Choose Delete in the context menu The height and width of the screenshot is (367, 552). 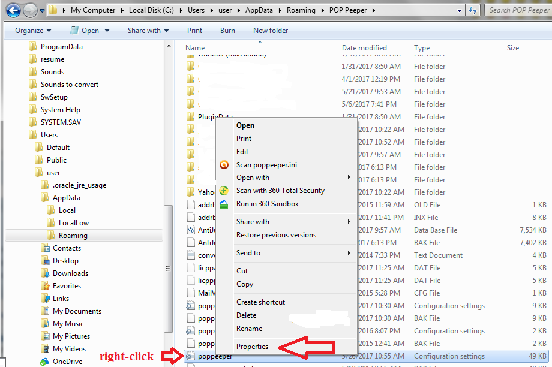(x=247, y=315)
